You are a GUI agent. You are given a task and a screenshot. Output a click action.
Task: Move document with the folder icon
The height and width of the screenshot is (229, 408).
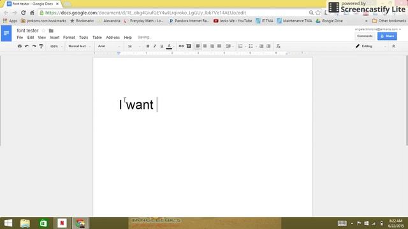(51, 31)
